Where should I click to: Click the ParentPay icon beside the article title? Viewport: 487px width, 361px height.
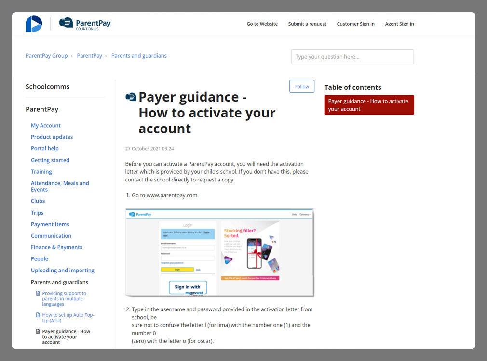pyautogui.click(x=131, y=97)
